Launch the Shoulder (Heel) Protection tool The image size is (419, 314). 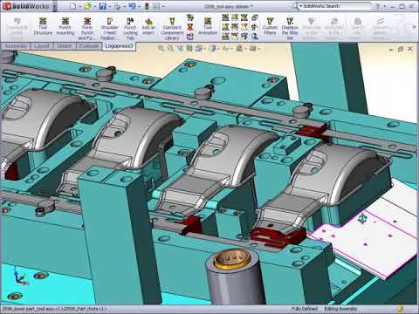pyautogui.click(x=109, y=29)
